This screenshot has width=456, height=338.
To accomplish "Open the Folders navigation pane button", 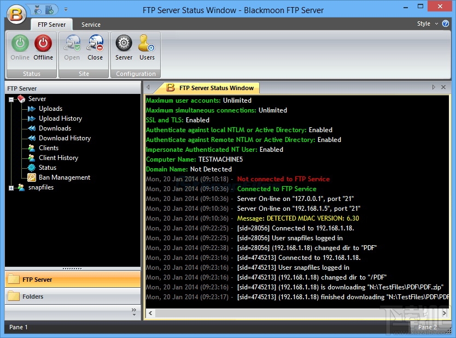I will coord(73,297).
